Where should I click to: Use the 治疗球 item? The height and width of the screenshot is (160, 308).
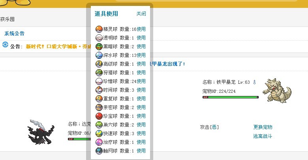pyautogui.click(x=141, y=142)
